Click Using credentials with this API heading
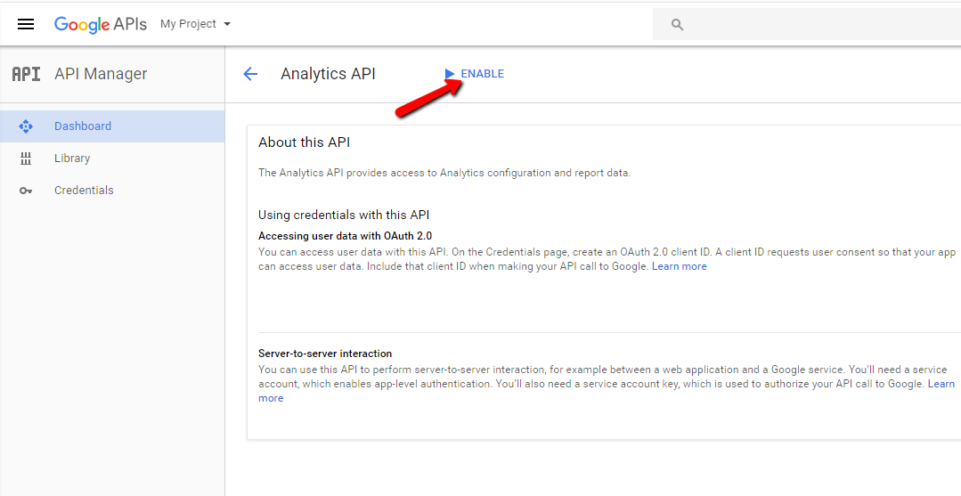This screenshot has height=496, width=961. 344,215
